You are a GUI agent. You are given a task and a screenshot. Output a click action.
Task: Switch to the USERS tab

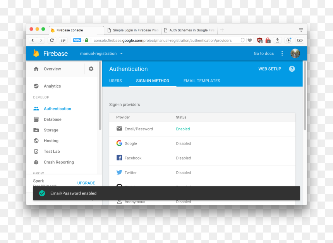[115, 81]
